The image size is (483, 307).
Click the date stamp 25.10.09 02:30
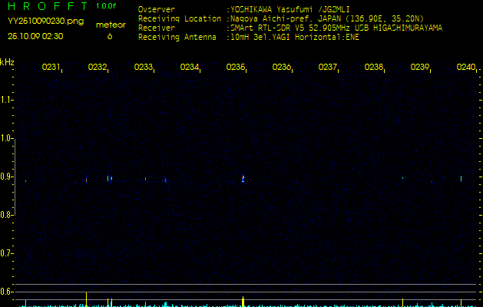coord(35,36)
